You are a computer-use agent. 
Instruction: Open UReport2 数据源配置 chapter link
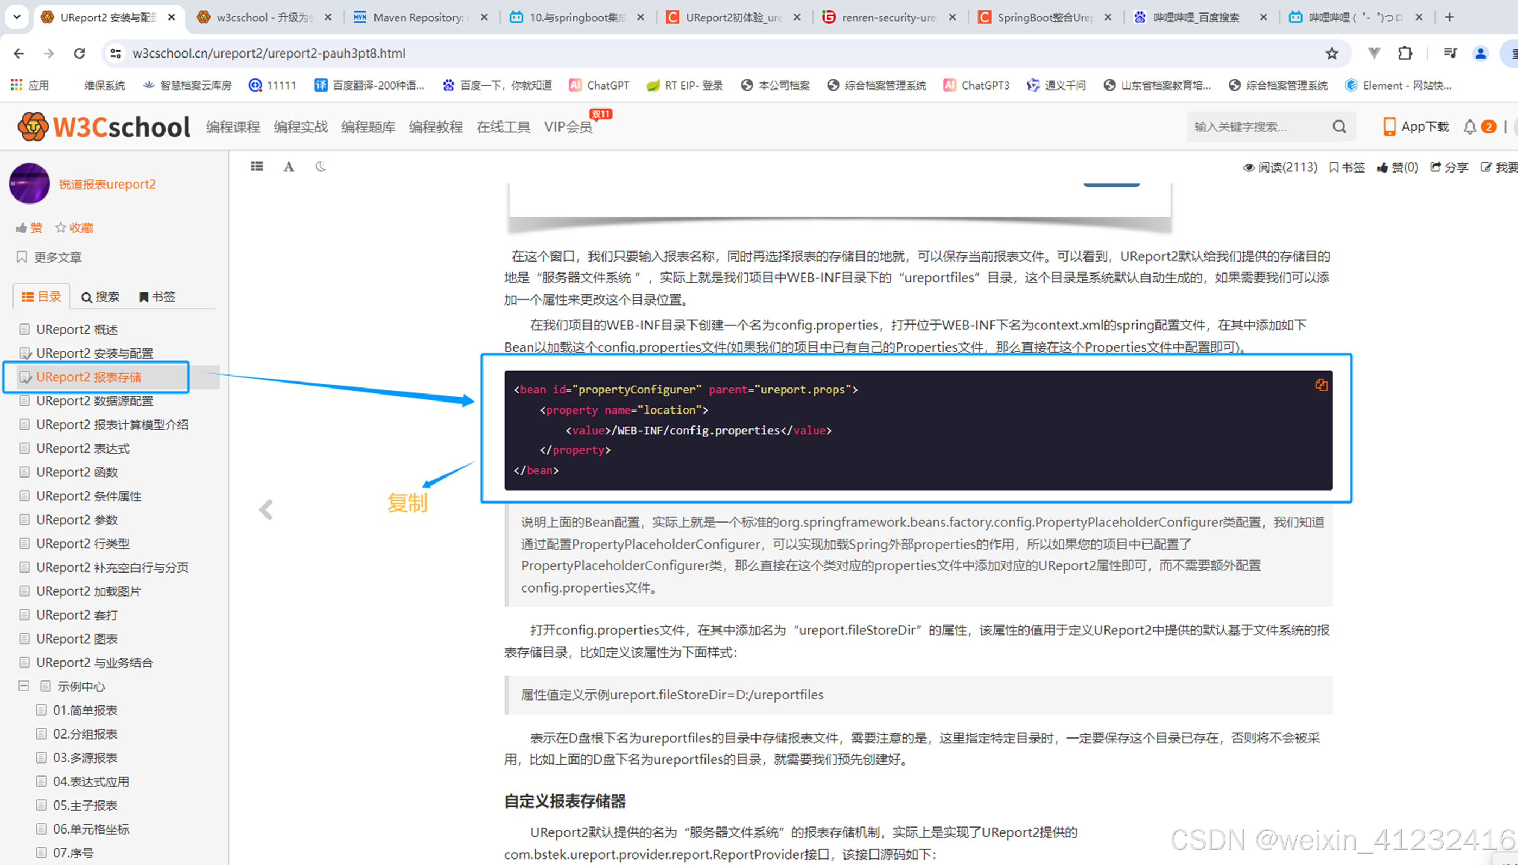click(x=94, y=401)
